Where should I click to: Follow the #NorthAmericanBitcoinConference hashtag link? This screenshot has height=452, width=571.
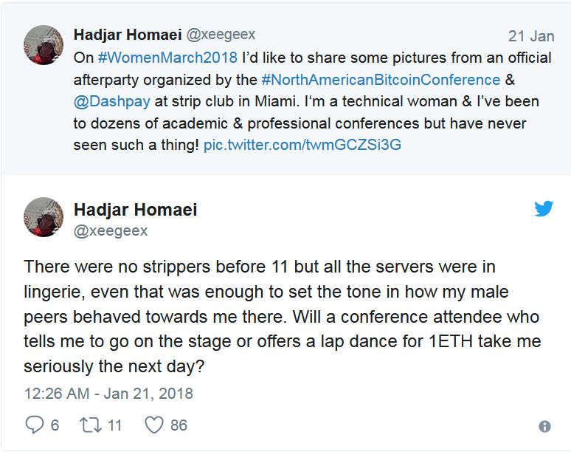tap(381, 79)
